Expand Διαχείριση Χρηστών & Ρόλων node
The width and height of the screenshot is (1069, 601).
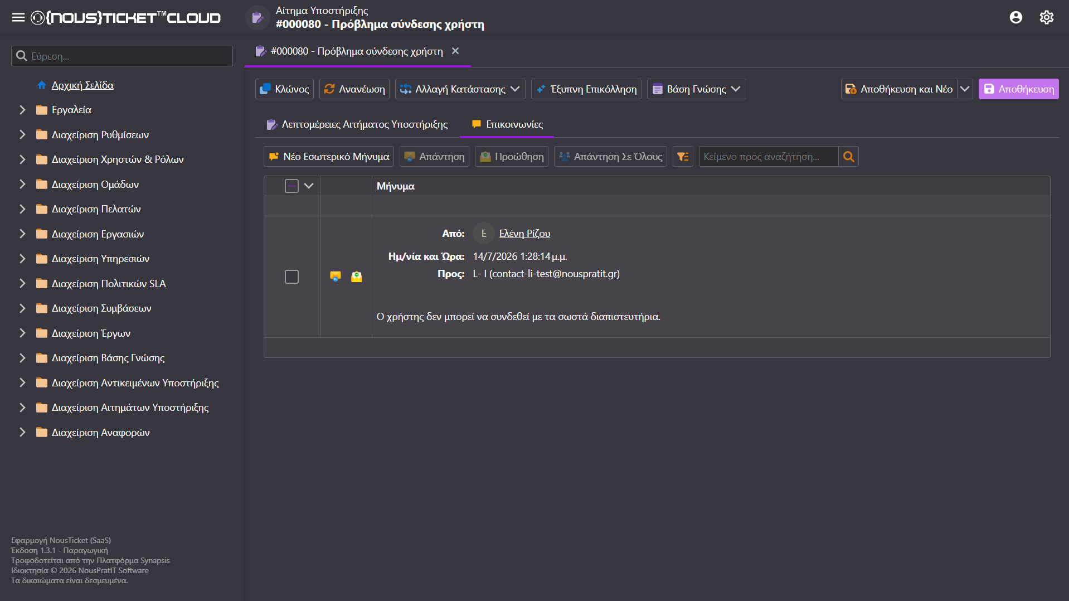click(22, 159)
